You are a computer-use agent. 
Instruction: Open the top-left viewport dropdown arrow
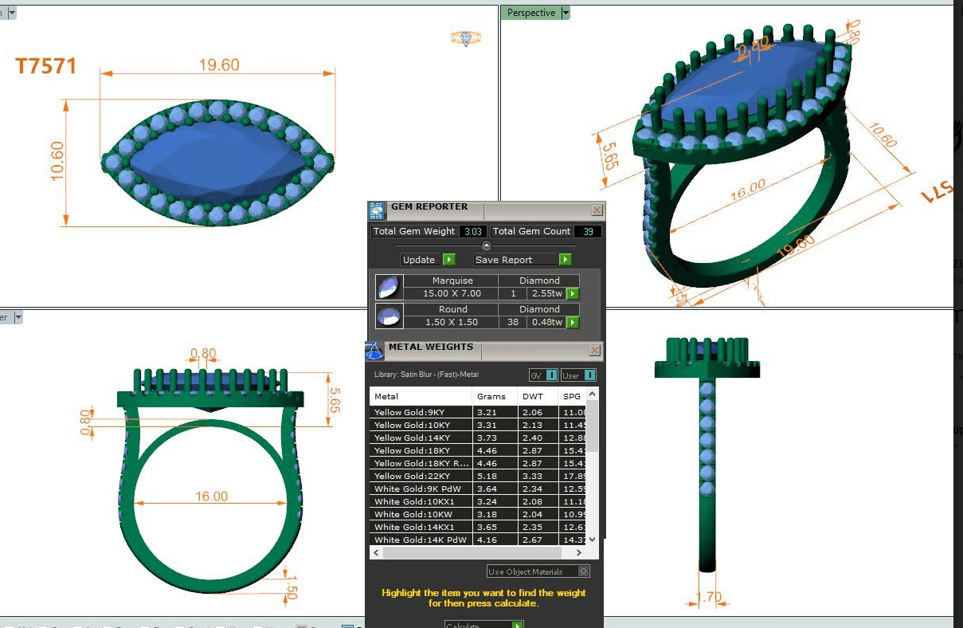click(x=12, y=13)
